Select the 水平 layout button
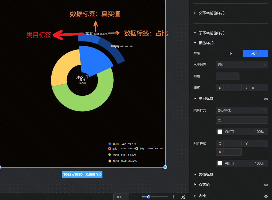272x200 pixels. pyautogui.click(x=255, y=53)
